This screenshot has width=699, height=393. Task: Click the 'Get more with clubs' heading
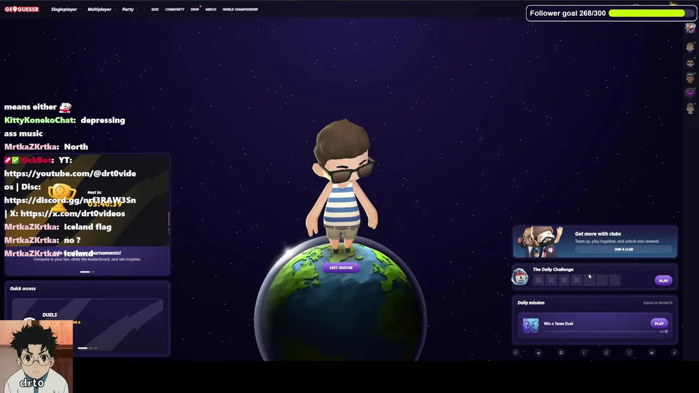(x=598, y=234)
